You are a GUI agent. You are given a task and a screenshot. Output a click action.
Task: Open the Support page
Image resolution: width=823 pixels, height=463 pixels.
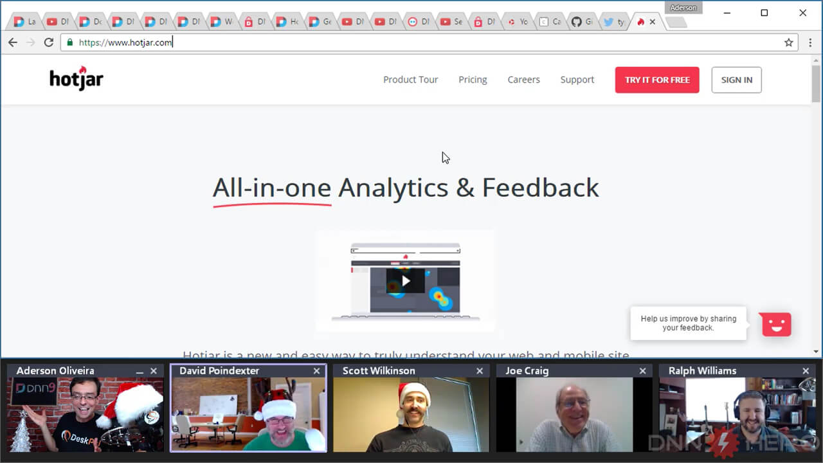(577, 80)
